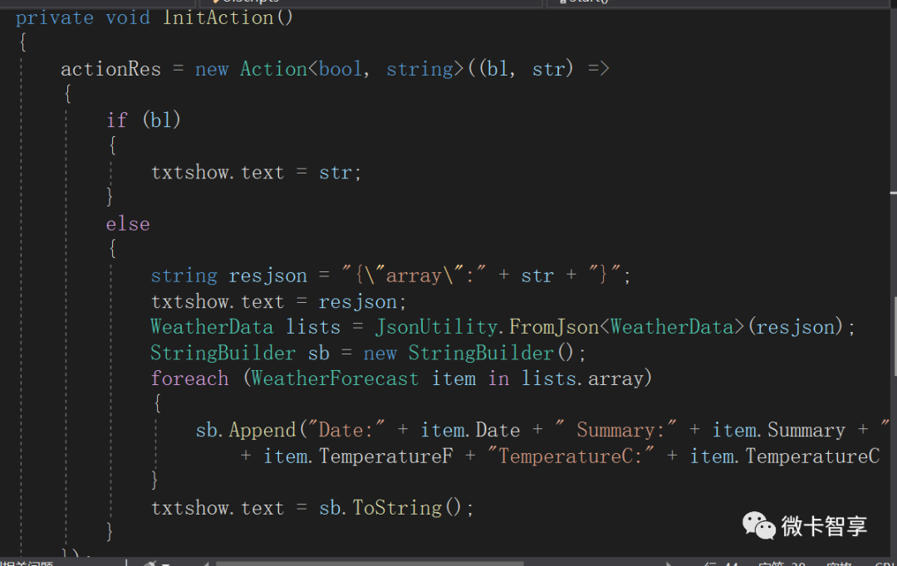897x566 pixels.
Task: Click the actionRes variable name
Action: pyautogui.click(x=110, y=69)
